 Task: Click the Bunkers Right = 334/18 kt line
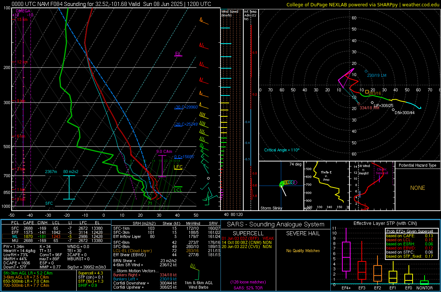(x=145, y=275)
